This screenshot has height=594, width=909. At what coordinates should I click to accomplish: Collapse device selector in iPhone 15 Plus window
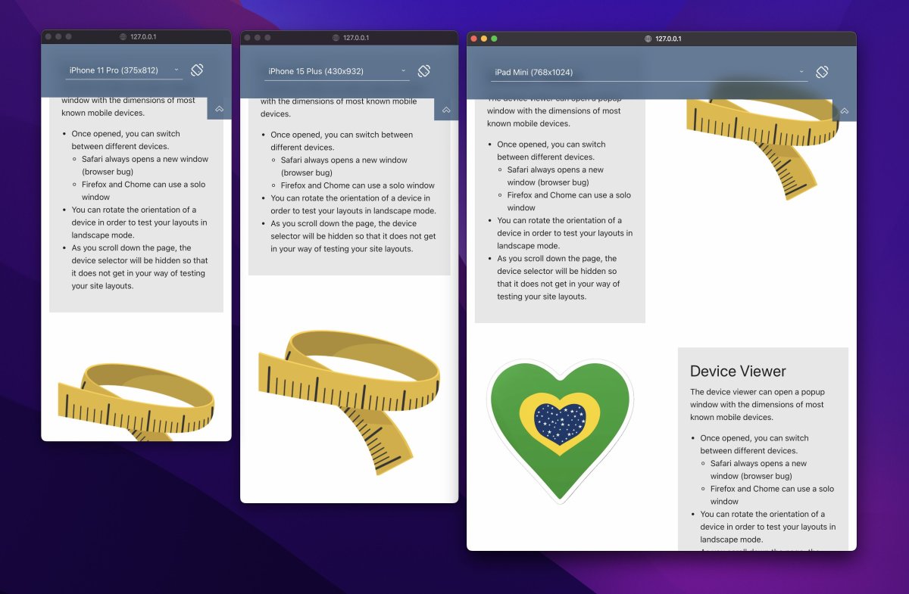446,110
